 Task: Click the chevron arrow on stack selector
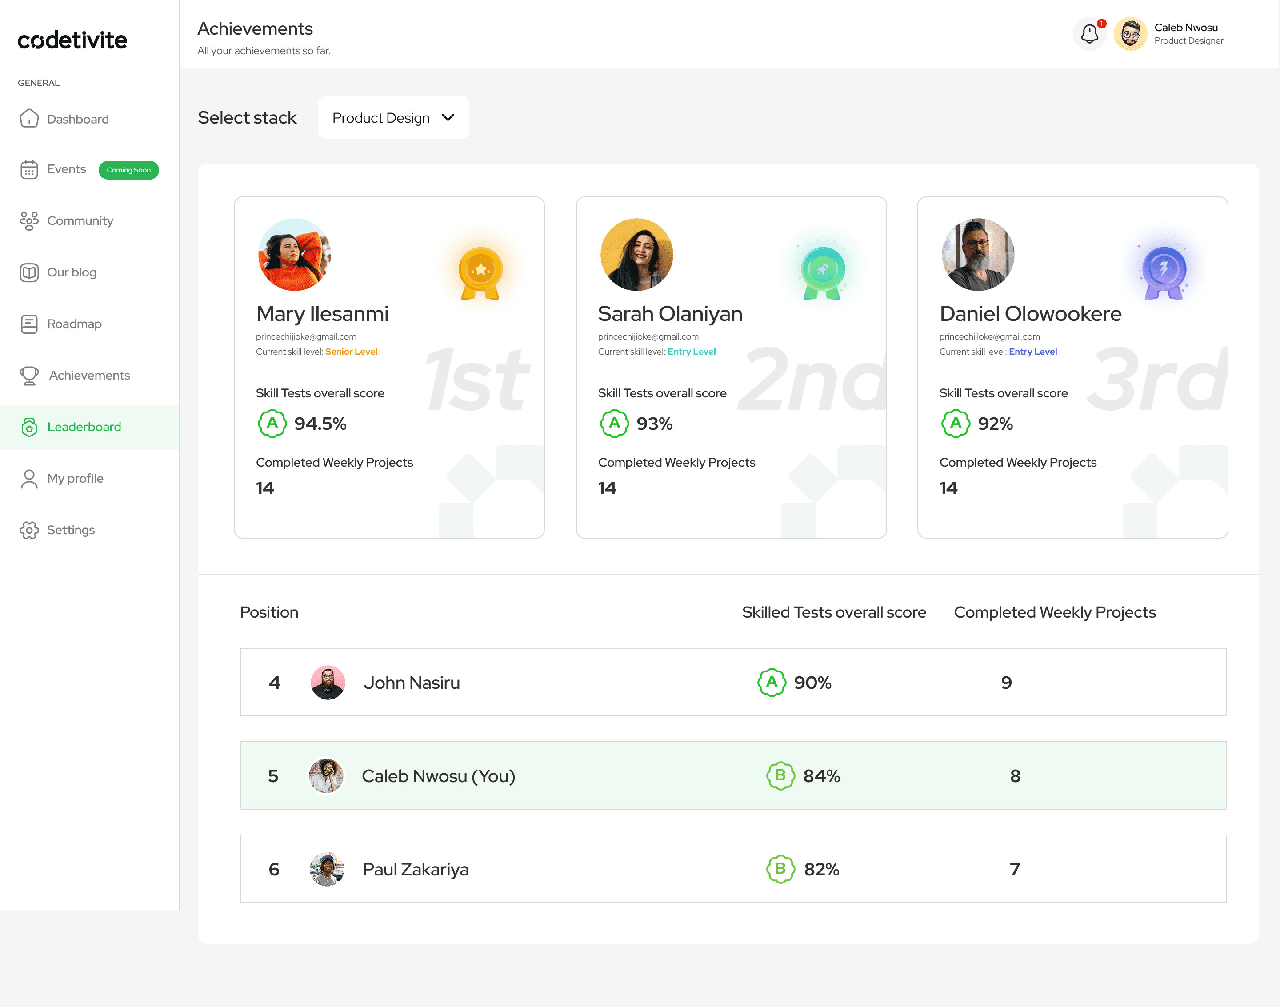(x=448, y=118)
